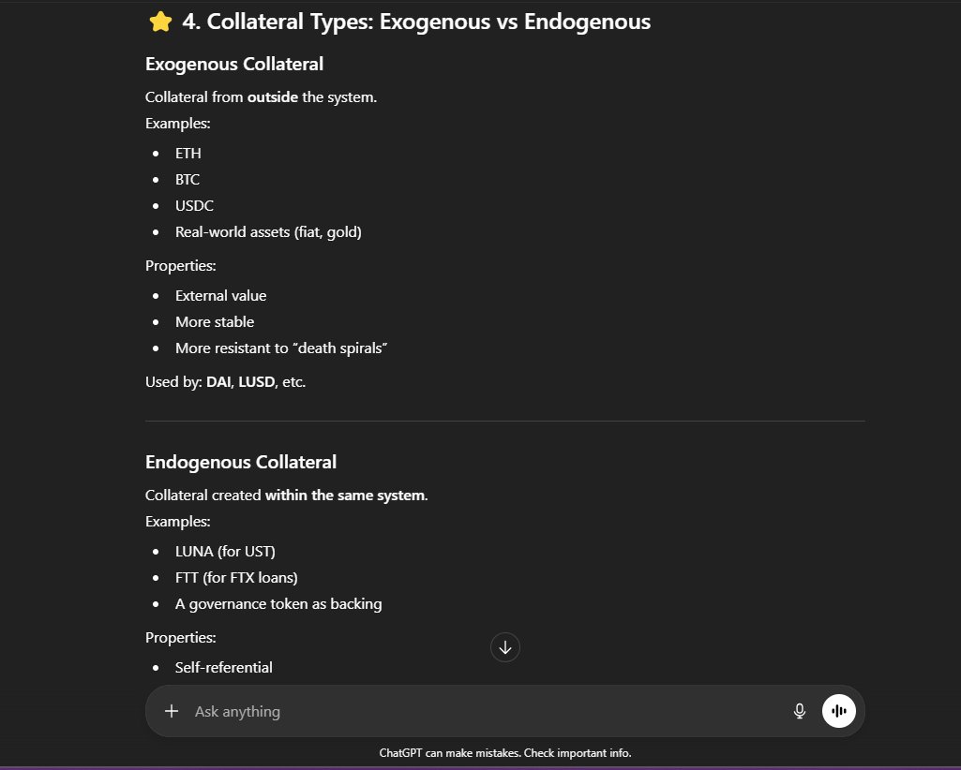The image size is (961, 770).
Task: Click the 'ETH' bullet item
Action: point(188,153)
